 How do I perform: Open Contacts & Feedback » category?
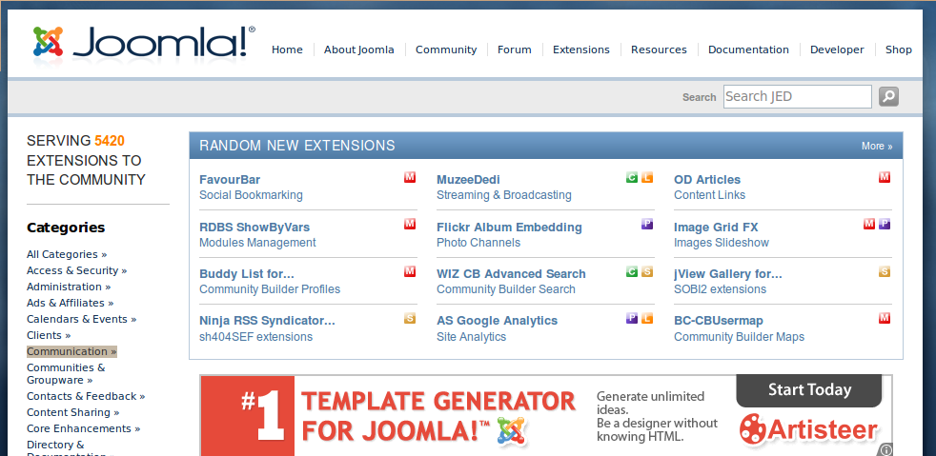click(x=86, y=396)
